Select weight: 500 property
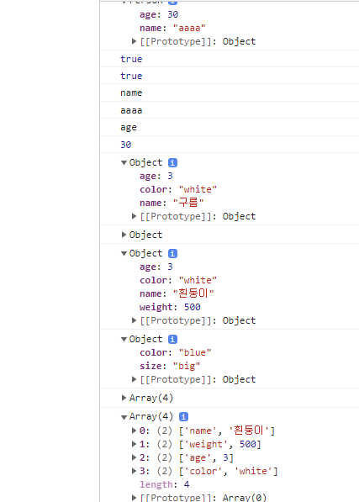 pos(170,307)
